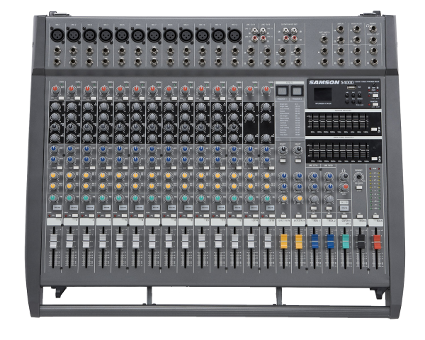Click the yellow EFX 2 return fader
This screenshot has height=340, width=425.
[299, 242]
